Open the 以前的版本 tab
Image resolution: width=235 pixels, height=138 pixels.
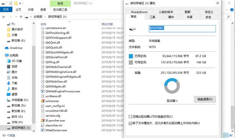tap(166, 12)
